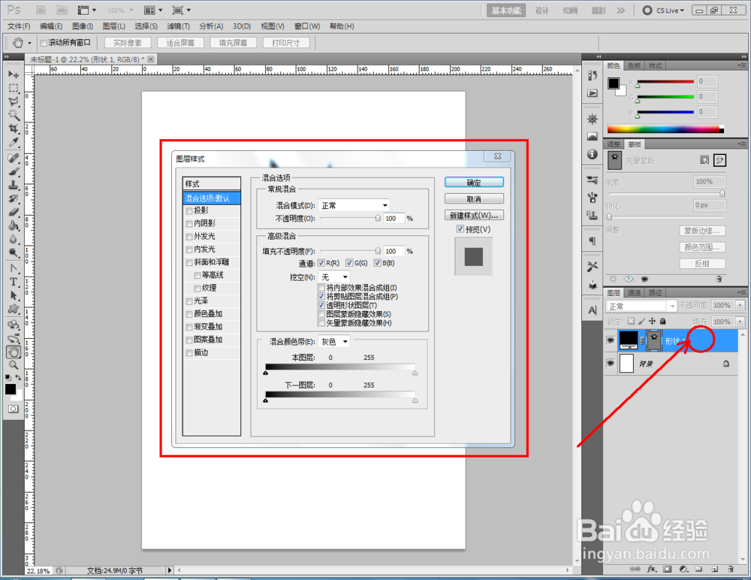751x580 pixels.
Task: Enable the Inner Shadow (内阴影) checkbox
Action: 189,224
